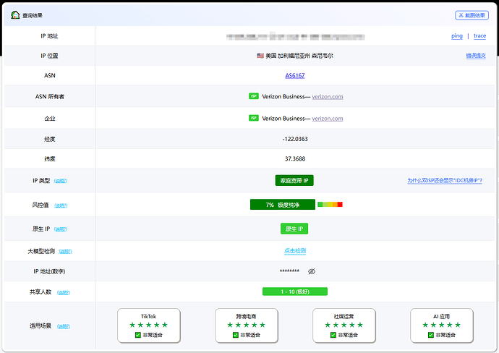
Task: Click the green-to-red risk color scale
Action: [x=330, y=205]
